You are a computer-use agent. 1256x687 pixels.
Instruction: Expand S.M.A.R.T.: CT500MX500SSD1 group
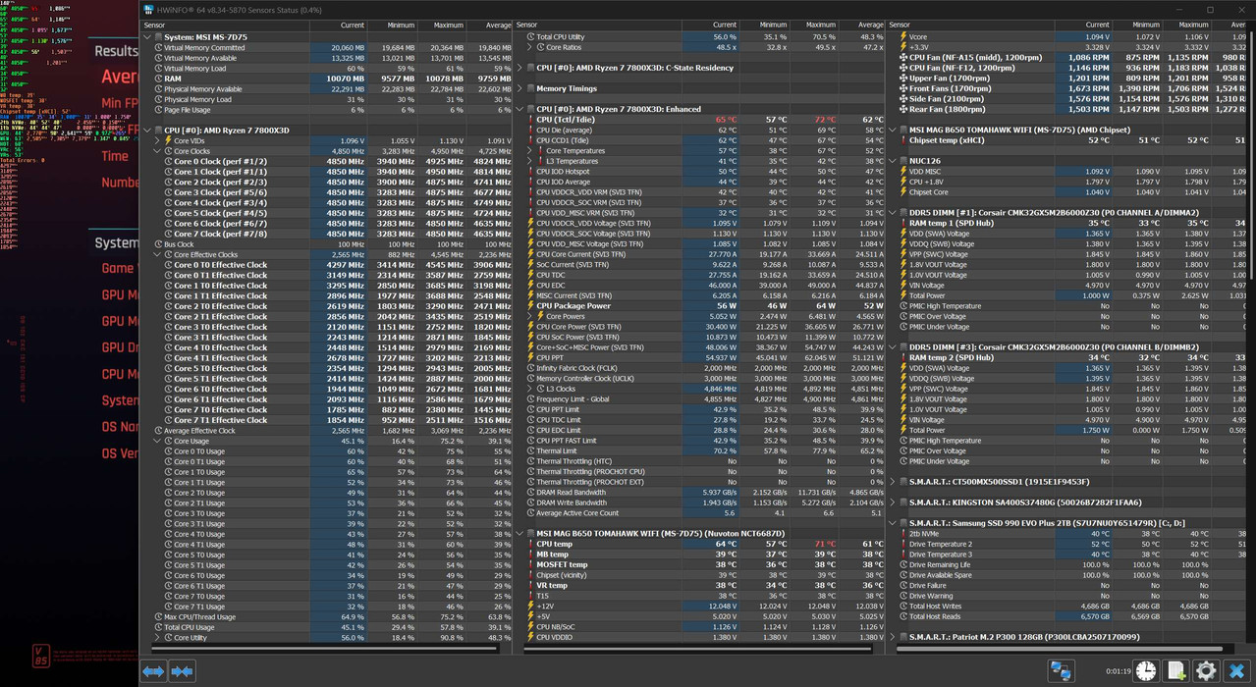[x=893, y=482]
